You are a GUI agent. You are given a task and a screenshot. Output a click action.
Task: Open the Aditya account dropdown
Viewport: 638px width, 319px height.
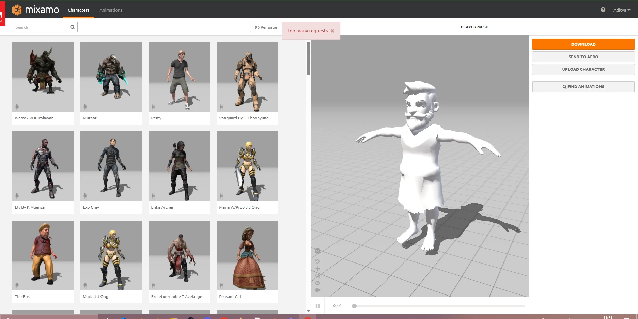[622, 10]
